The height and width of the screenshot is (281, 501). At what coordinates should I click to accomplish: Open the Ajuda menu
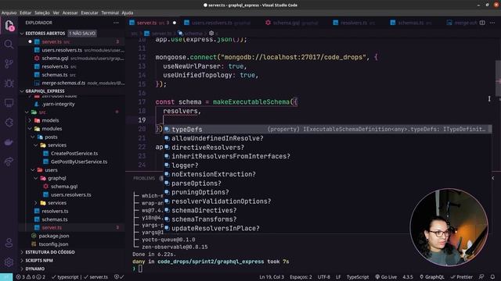pyautogui.click(x=127, y=12)
